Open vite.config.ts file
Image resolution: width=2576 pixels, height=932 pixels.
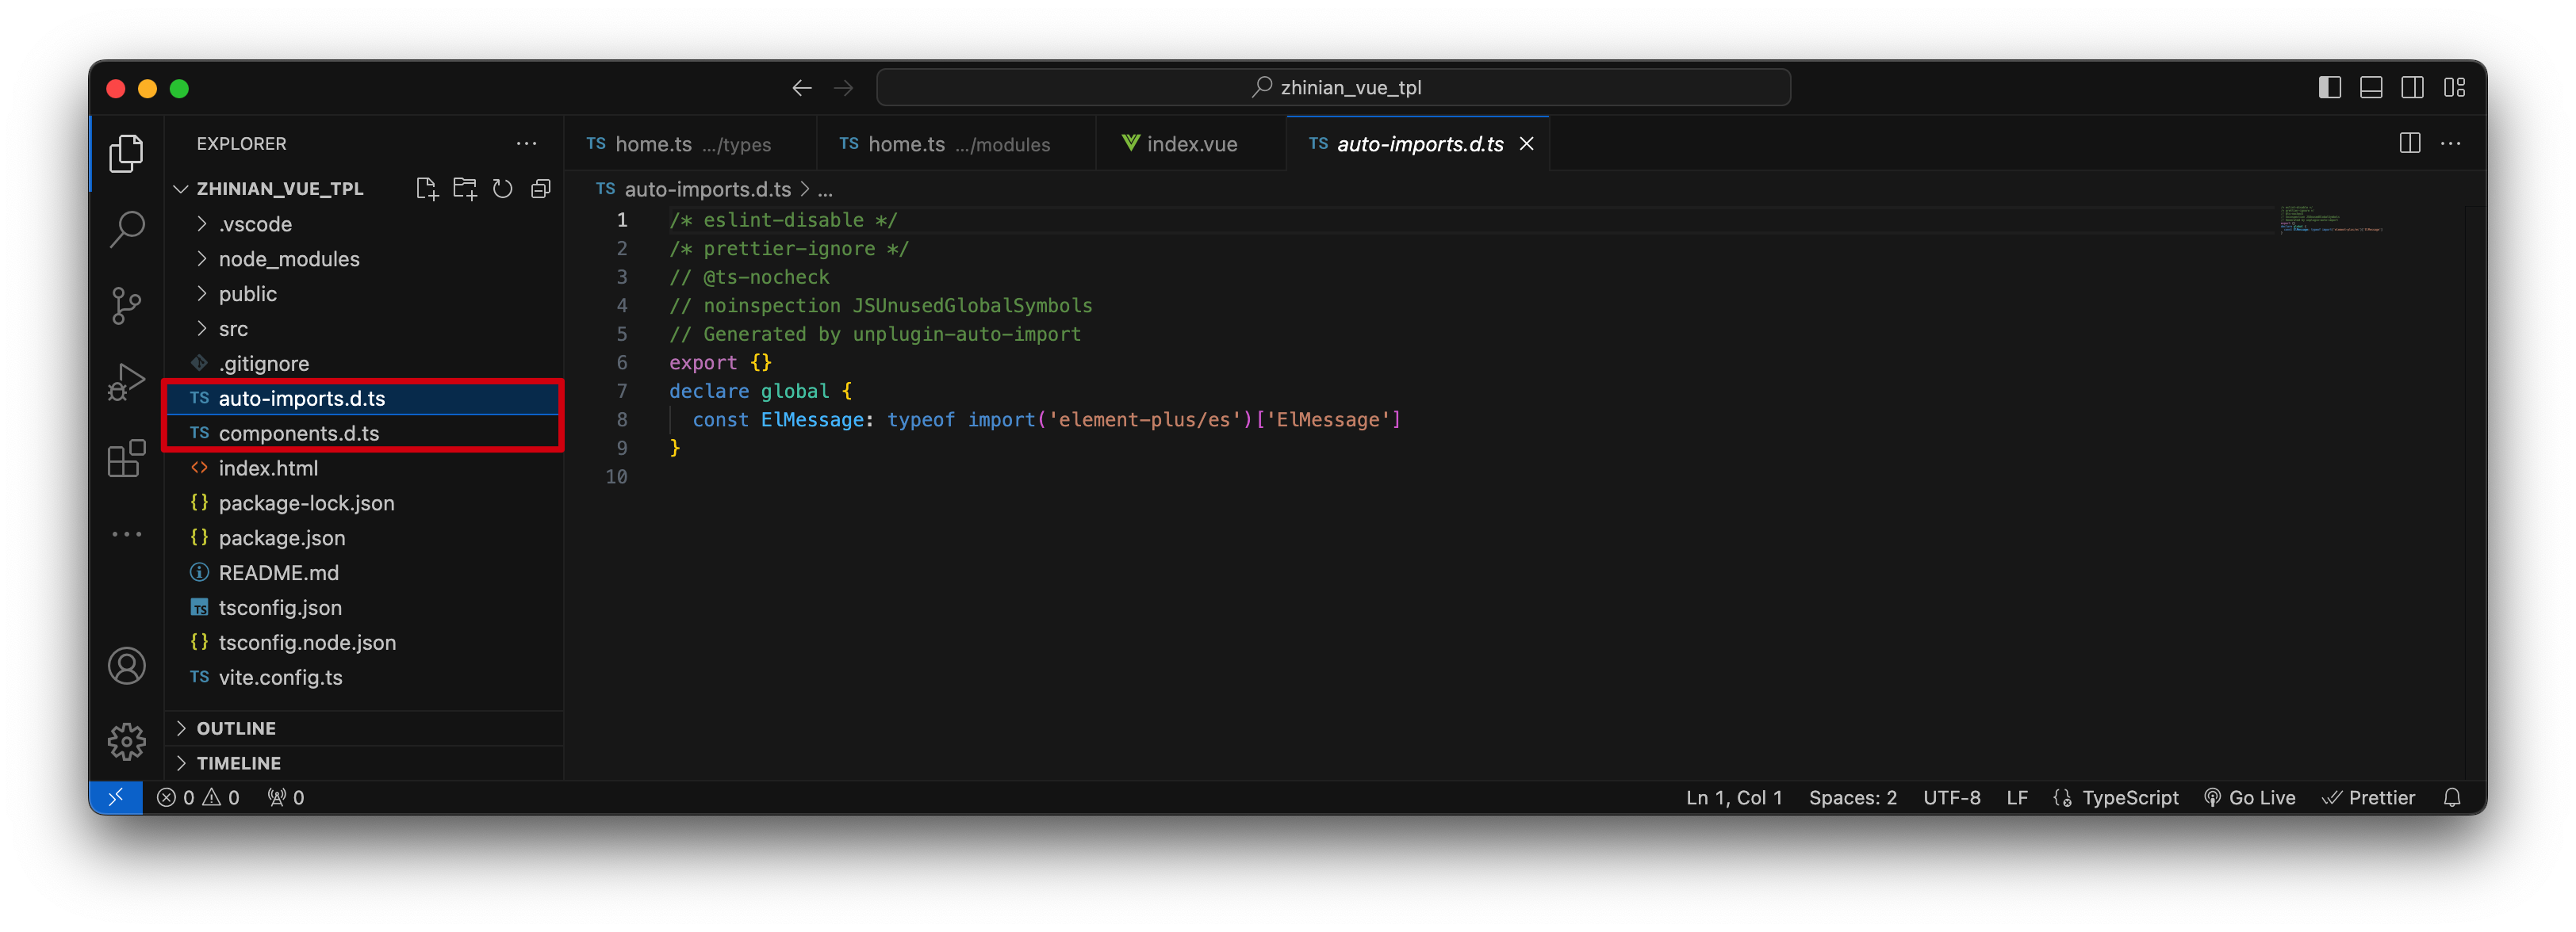[x=366, y=678]
